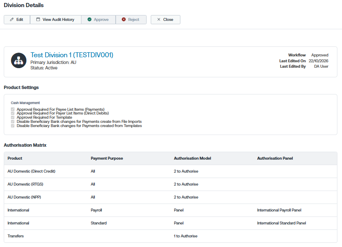
Task: Click the division hierarchy round icon
Action: 18,61
